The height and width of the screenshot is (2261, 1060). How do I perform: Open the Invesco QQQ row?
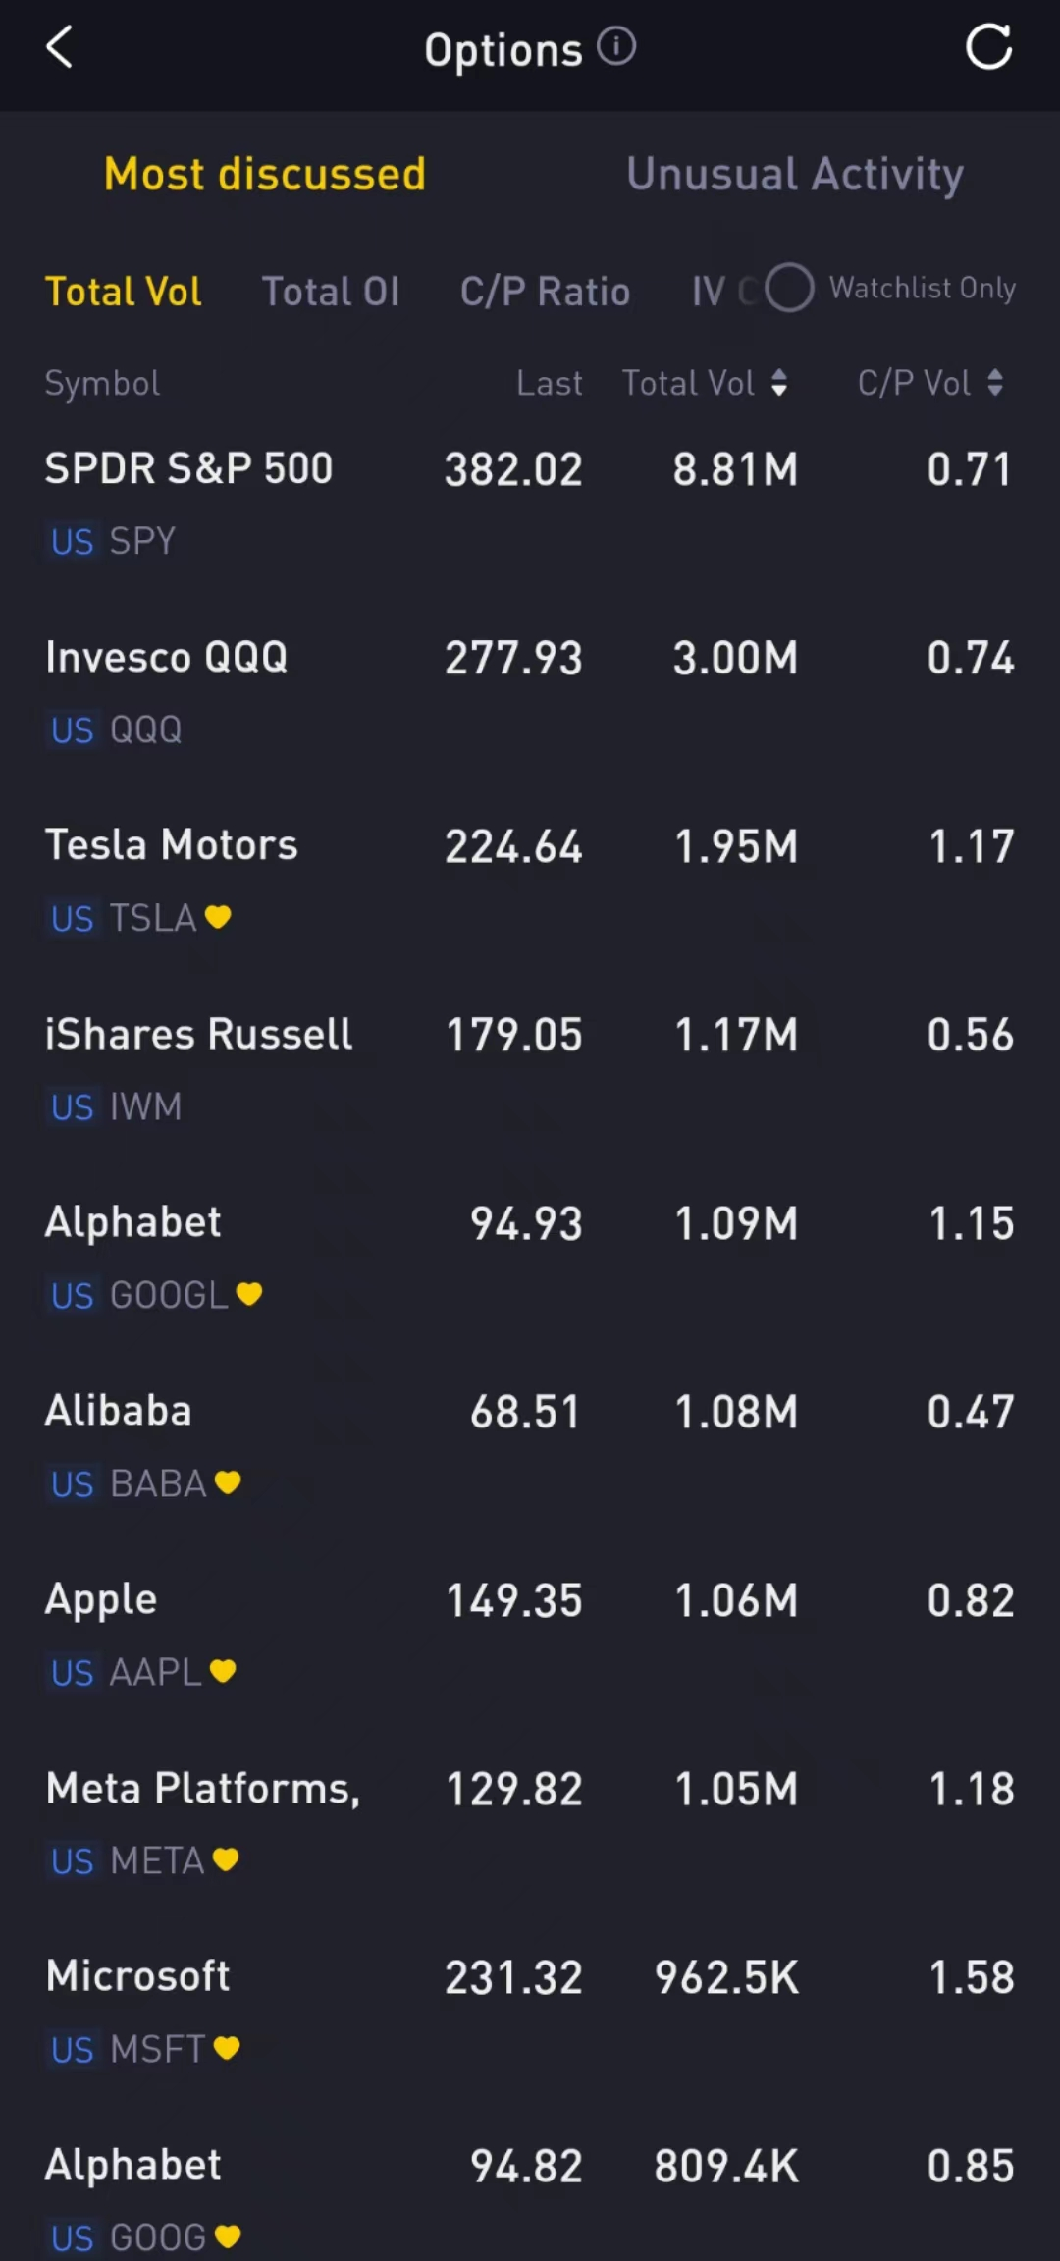coord(530,691)
